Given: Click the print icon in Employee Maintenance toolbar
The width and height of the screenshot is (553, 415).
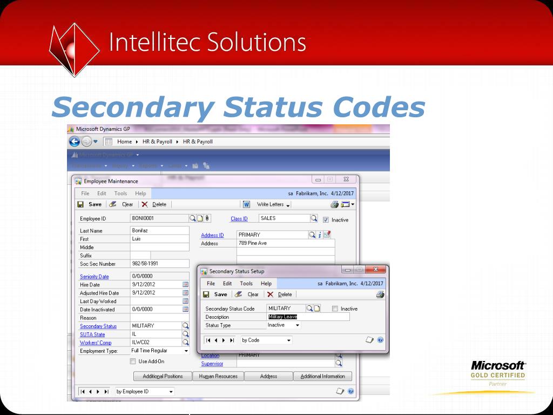Looking at the screenshot, I should (334, 204).
